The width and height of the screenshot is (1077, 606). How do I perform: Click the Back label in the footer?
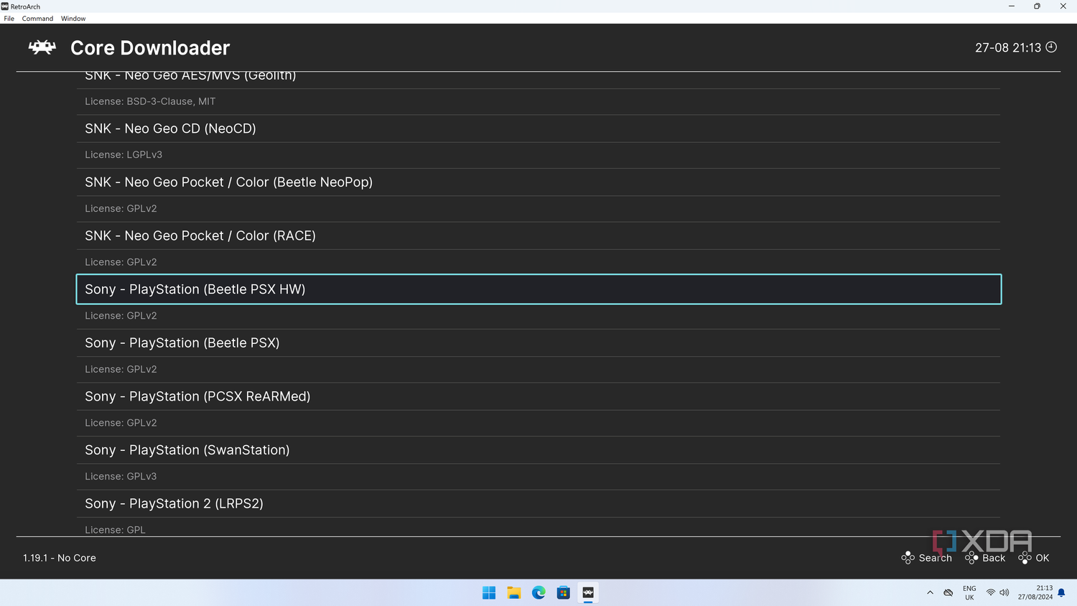(994, 558)
